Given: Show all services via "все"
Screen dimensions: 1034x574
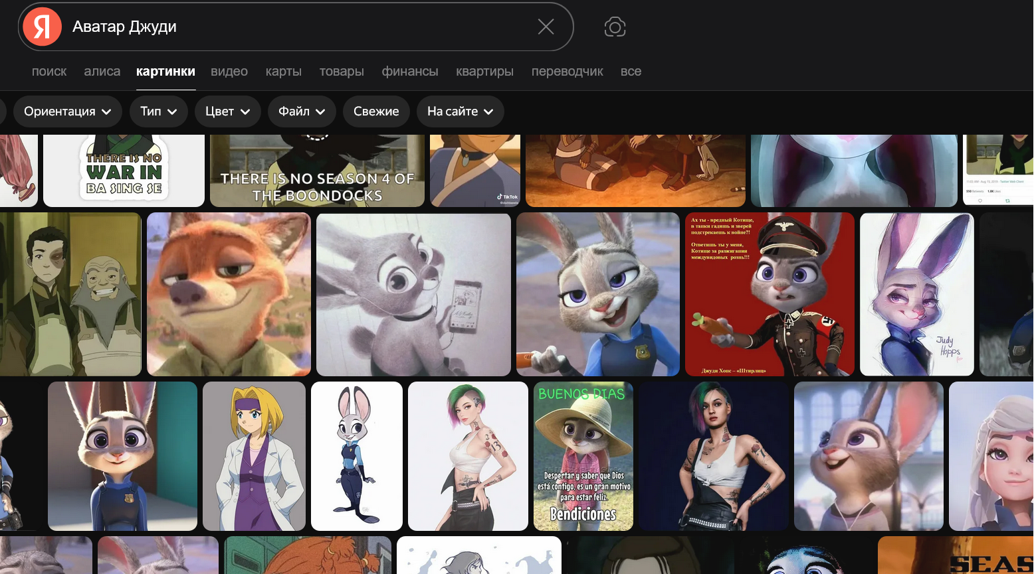Looking at the screenshot, I should tap(631, 72).
